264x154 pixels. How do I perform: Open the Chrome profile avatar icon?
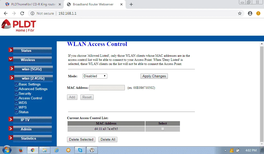pyautogui.click(x=250, y=13)
